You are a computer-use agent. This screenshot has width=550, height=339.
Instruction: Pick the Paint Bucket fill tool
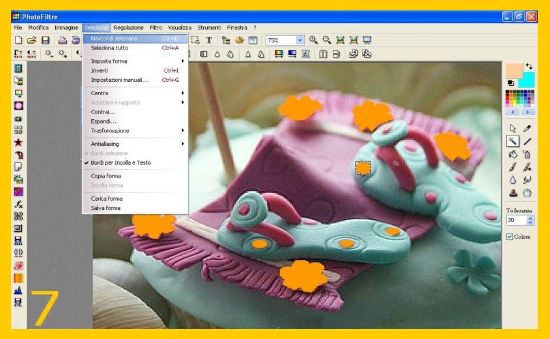(513, 154)
